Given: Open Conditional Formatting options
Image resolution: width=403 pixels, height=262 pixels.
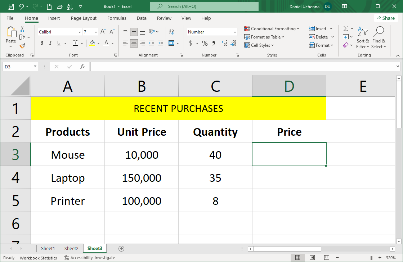Looking at the screenshot, I should coord(272,28).
